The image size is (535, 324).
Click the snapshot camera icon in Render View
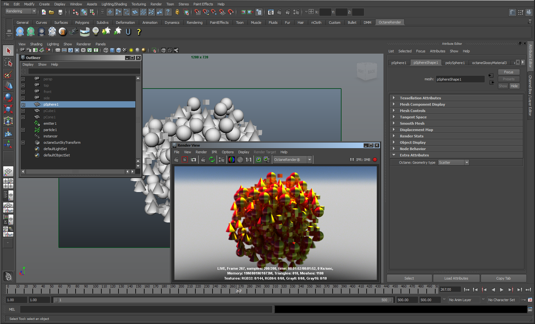point(193,160)
